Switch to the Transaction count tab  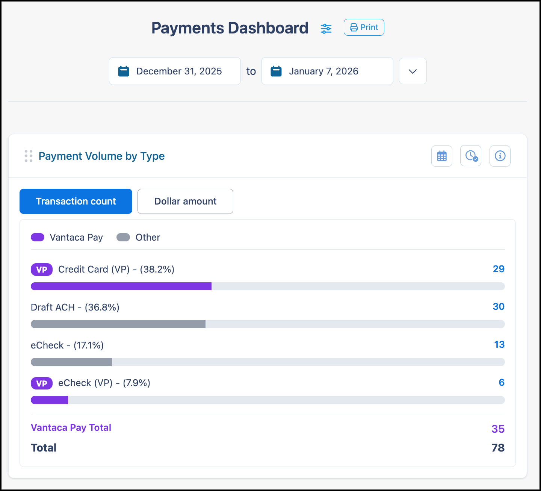coord(76,201)
